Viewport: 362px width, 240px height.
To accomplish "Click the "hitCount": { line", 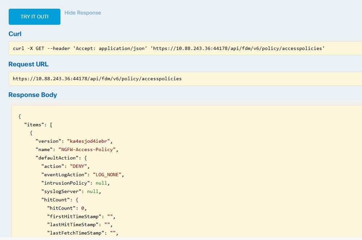I will pos(60,200).
